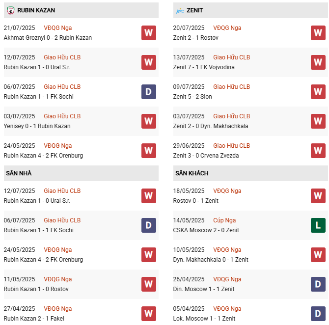Click the Rubin Kazan club logo
Viewport: 329px width, 325px height.
point(10,10)
